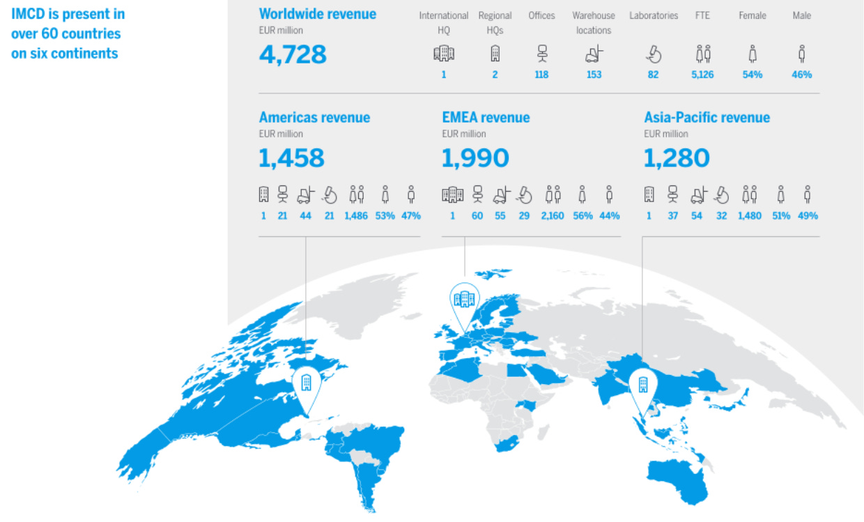
Task: Click the Worldwide revenue heading
Action: point(317,13)
